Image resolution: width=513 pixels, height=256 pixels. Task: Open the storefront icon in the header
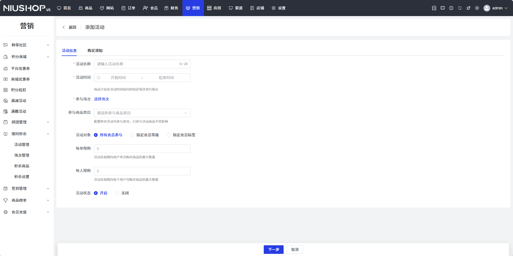pyautogui.click(x=434, y=8)
